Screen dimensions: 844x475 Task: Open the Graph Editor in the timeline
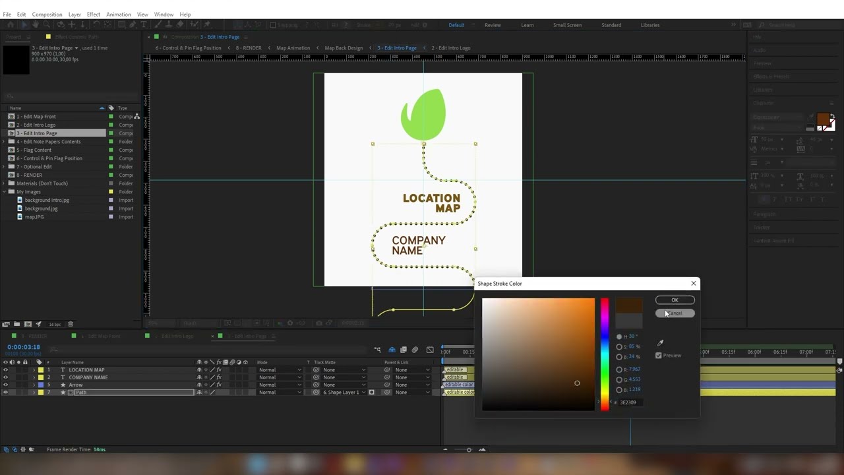point(430,350)
